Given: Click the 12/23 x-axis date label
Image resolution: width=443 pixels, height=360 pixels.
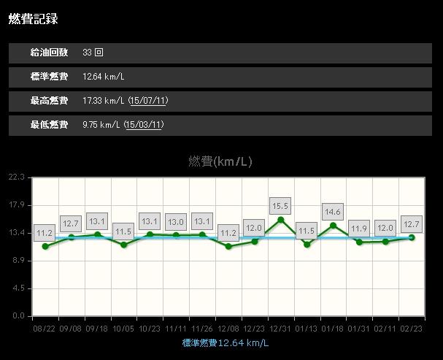Looking at the screenshot, I should 254,329.
